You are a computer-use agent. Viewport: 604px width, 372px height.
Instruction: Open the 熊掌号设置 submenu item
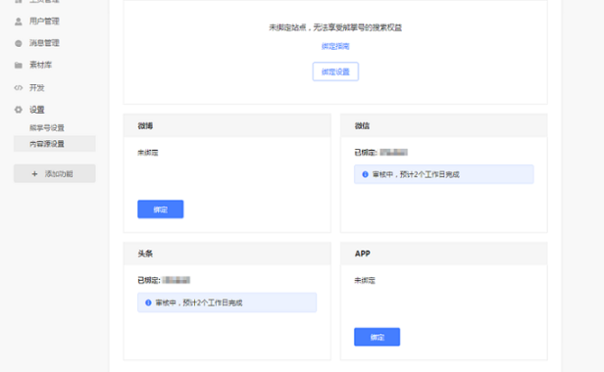[47, 127]
